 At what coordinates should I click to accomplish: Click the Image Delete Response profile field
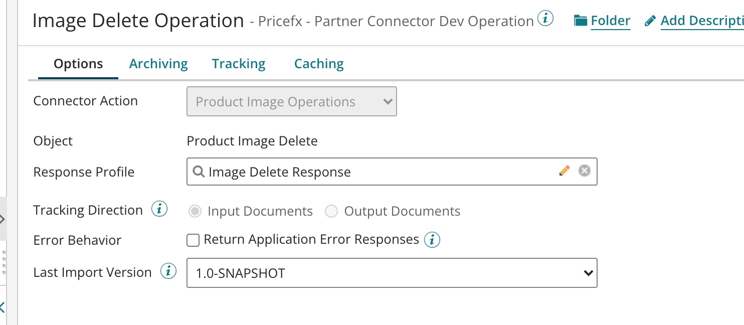pos(376,172)
